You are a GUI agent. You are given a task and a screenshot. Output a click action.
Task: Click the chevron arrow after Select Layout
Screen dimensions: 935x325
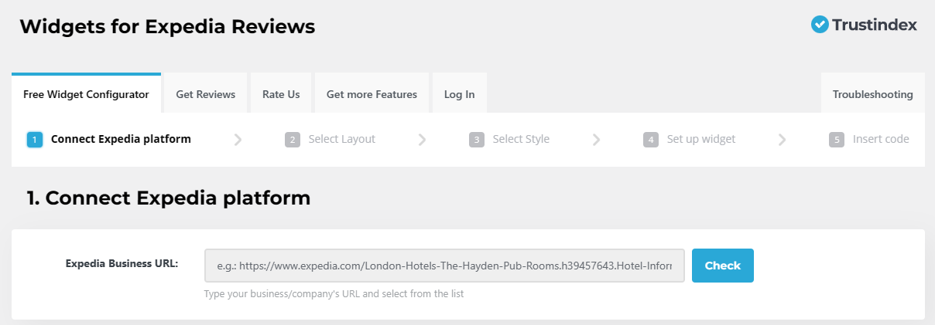coord(422,140)
